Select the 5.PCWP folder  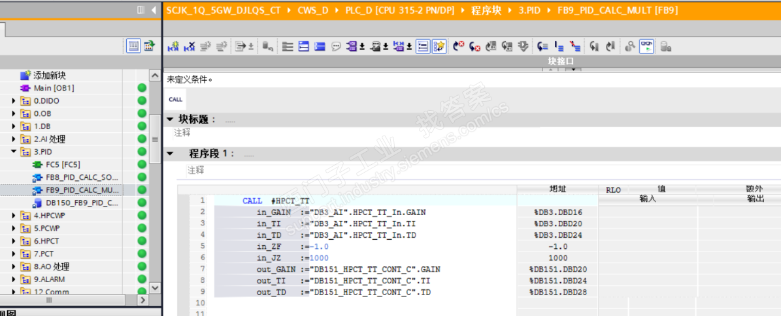[47, 229]
